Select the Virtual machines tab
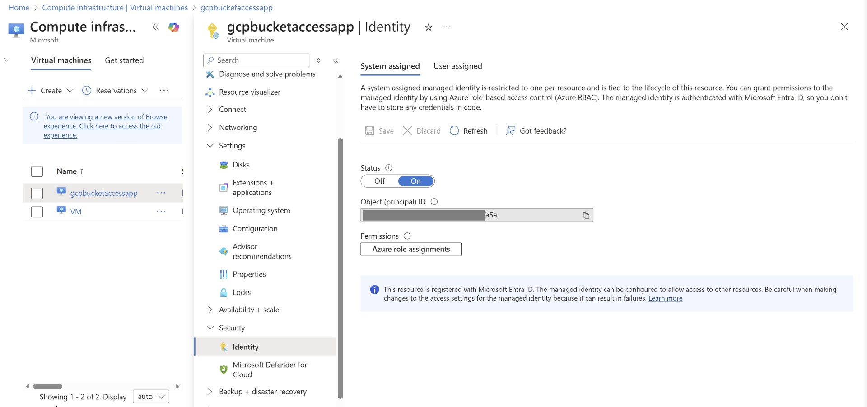Screen dimensions: 867x407 [61, 60]
